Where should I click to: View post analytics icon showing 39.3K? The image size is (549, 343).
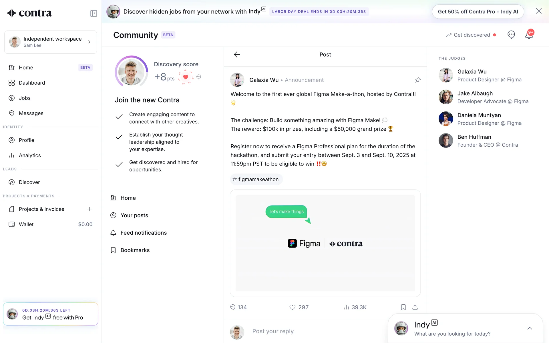347,307
